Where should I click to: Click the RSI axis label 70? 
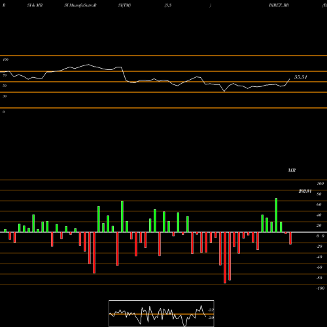(5, 75)
